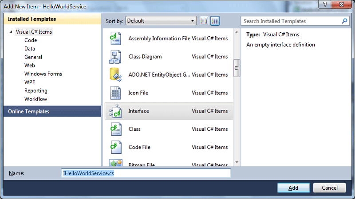Image resolution: width=355 pixels, height=199 pixels.
Task: Select the Code category
Action: pyautogui.click(x=31, y=40)
